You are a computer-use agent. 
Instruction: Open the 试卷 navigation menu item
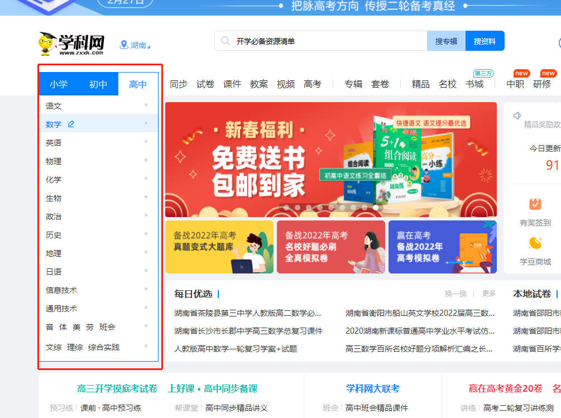coord(205,84)
